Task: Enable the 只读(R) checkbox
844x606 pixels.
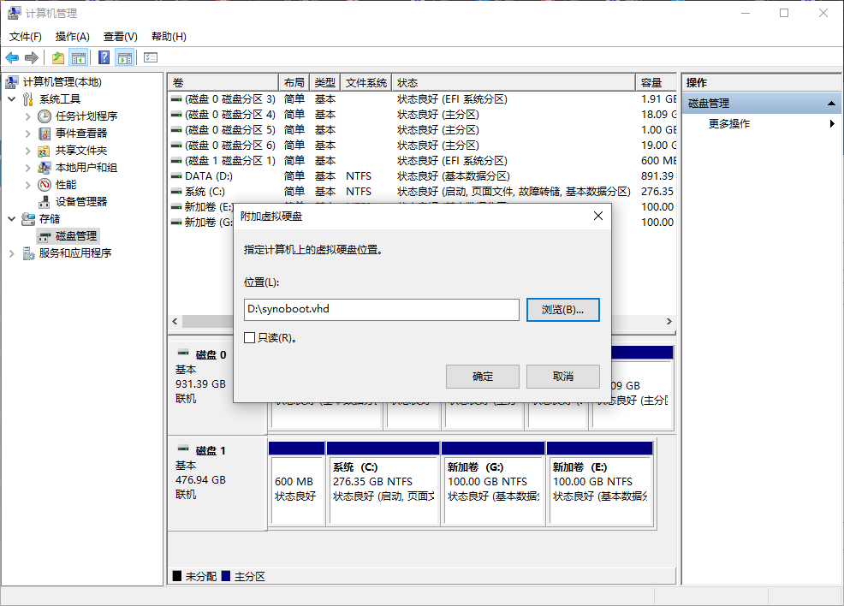Action: pos(250,338)
